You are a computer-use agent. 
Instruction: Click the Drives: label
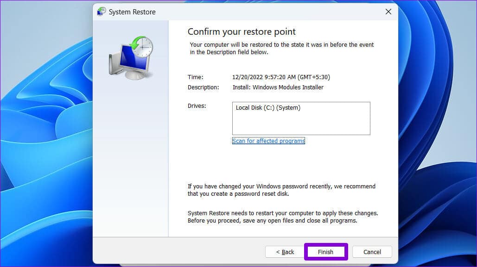[x=197, y=106]
